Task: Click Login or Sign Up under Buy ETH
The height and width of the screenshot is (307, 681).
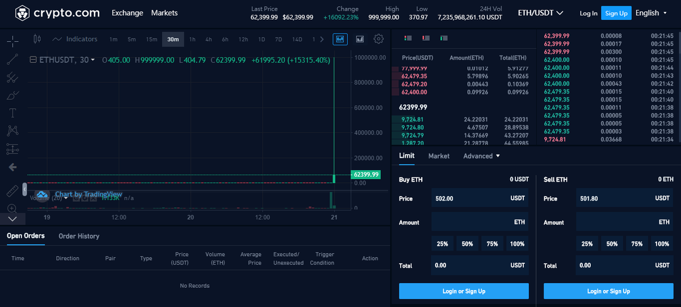Action: point(464,291)
